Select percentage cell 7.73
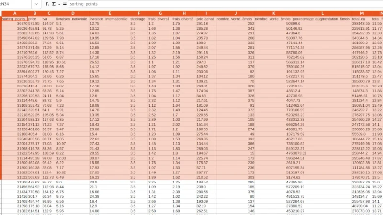The height and width of the screenshot is (215, 383). coord(322,100)
